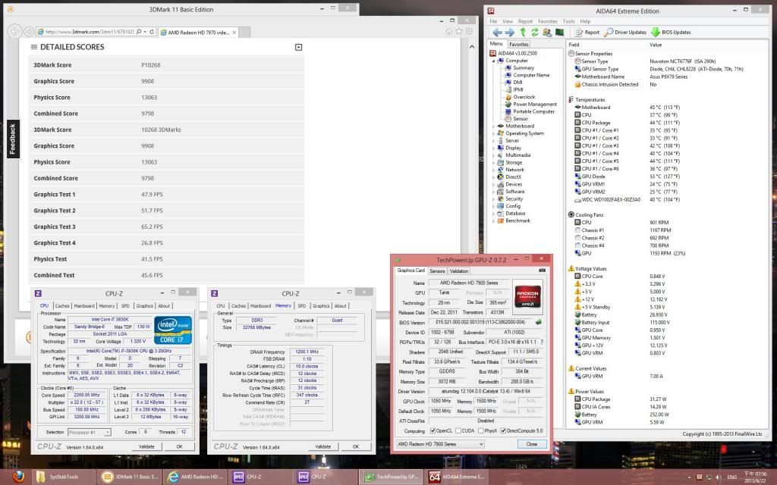Expand the Storage node in AIDA64 tree
This screenshot has height=485, width=777.
point(493,162)
